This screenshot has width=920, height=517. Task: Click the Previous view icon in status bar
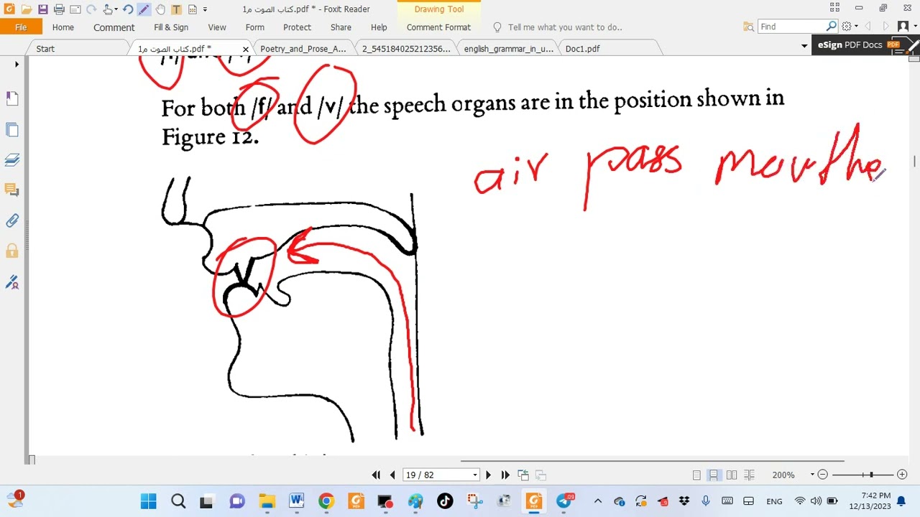pos(523,475)
